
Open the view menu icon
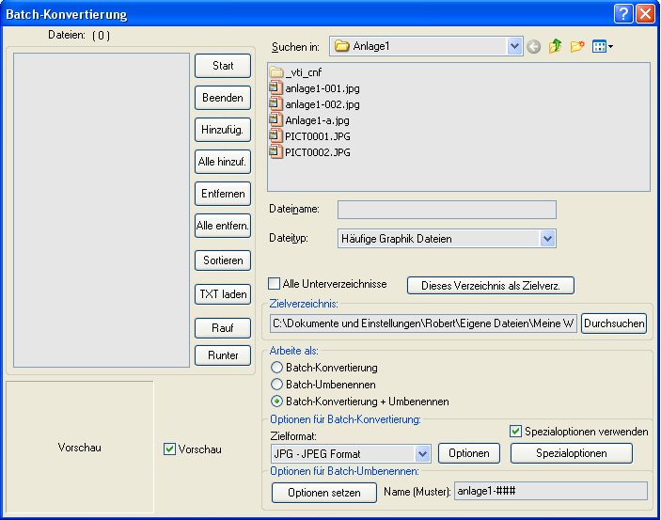point(603,46)
